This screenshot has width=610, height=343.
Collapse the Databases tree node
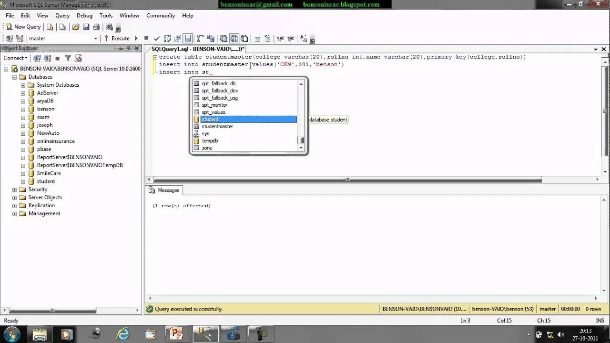14,77
